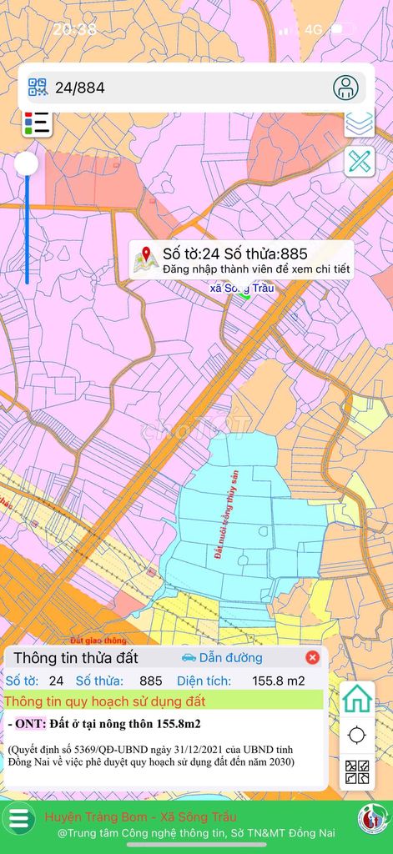
Task: Tap the green parcel marker at Sông Trầu
Action: [245, 294]
